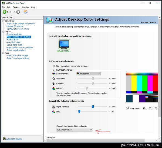Click the Hue color wheel icon
162x148 pixels.
tap(54, 112)
